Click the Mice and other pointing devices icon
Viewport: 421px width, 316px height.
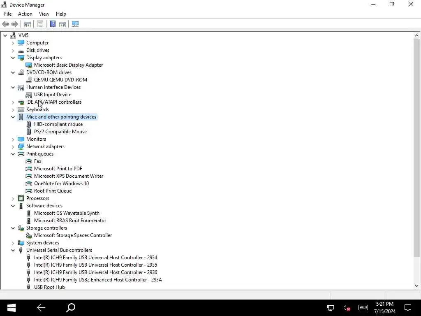tap(21, 117)
